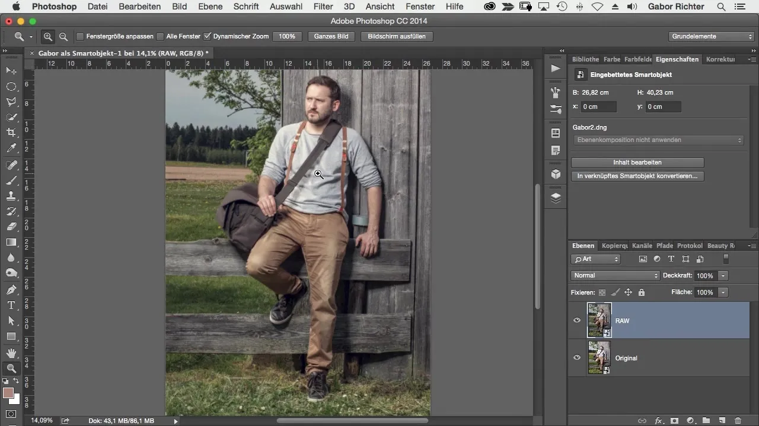Image resolution: width=759 pixels, height=426 pixels.
Task: Open Grundelemente workspace dropdown
Action: tap(712, 36)
